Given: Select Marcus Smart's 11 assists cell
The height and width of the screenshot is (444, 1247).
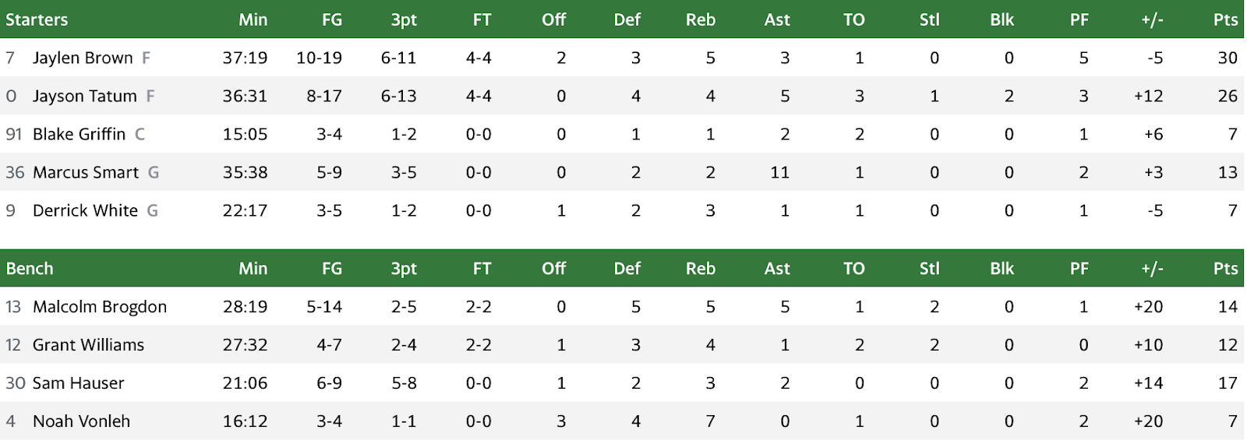Looking at the screenshot, I should 780,172.
